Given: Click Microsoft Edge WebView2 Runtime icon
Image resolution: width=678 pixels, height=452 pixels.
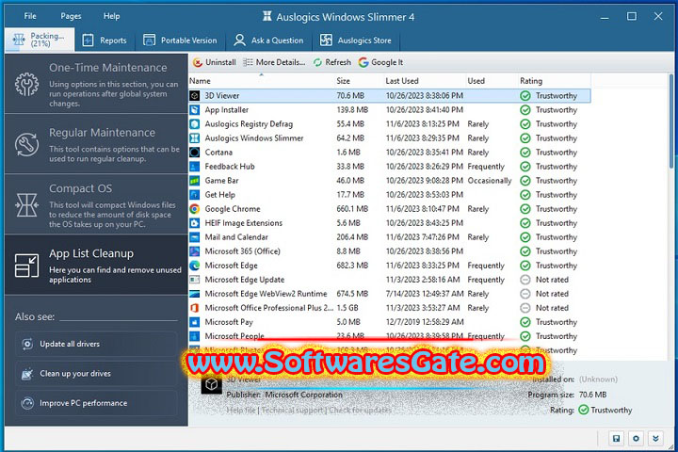Looking at the screenshot, I should tap(195, 294).
